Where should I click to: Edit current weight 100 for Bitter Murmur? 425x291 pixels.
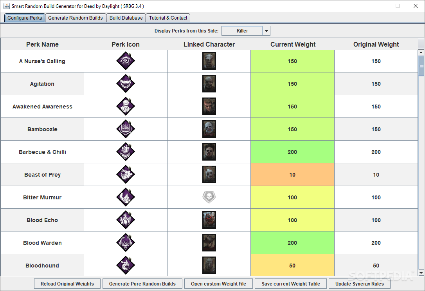tap(292, 197)
